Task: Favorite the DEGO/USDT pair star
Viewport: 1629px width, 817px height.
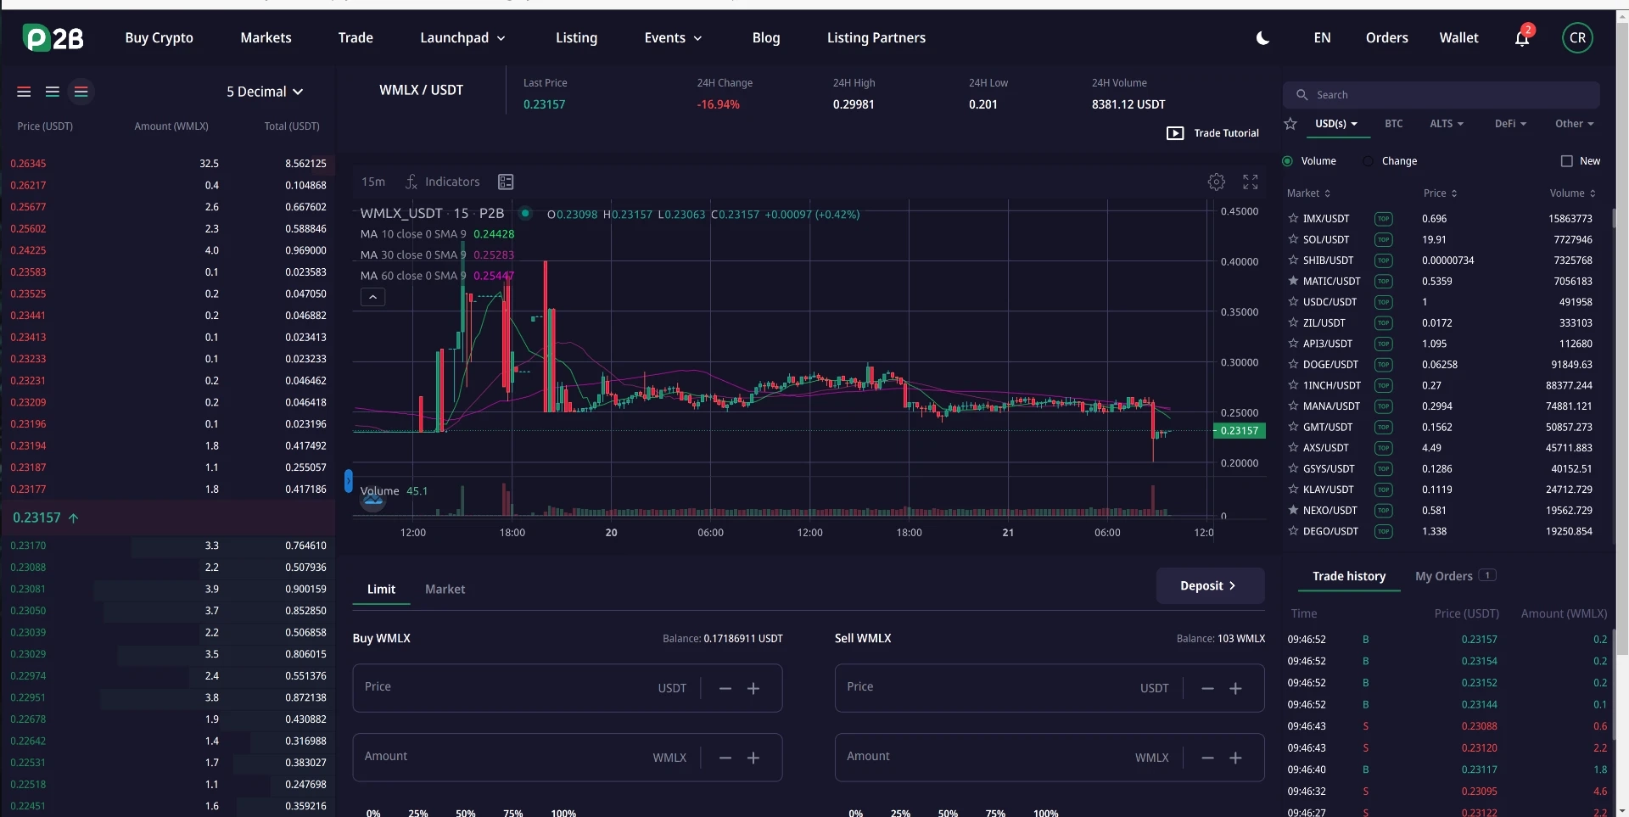Action: click(1293, 531)
